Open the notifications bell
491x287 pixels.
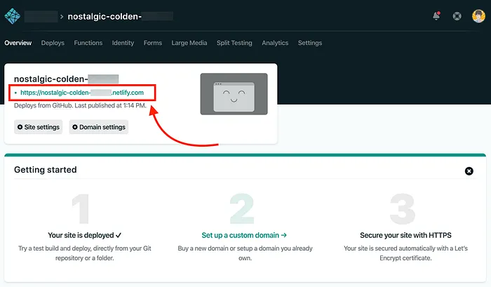[436, 15]
